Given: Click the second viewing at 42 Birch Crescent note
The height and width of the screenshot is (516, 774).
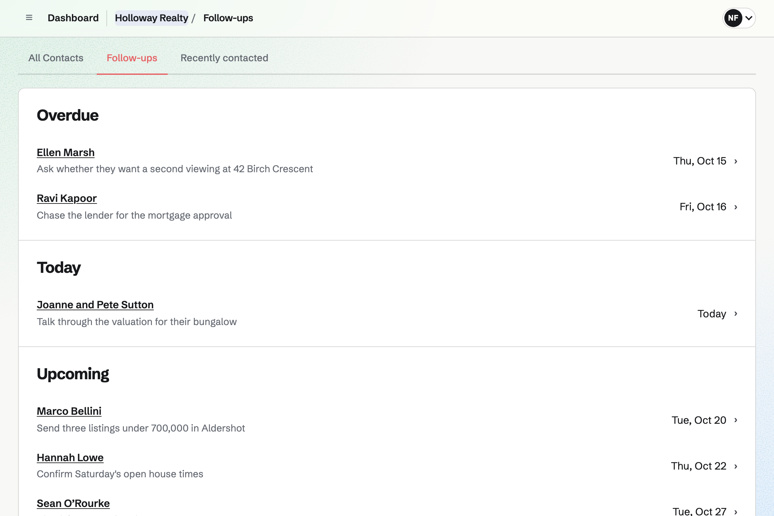Looking at the screenshot, I should [x=175, y=169].
